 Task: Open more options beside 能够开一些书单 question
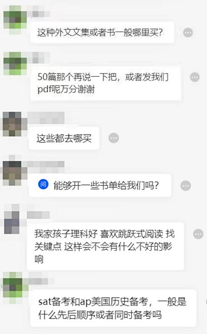[186, 186]
